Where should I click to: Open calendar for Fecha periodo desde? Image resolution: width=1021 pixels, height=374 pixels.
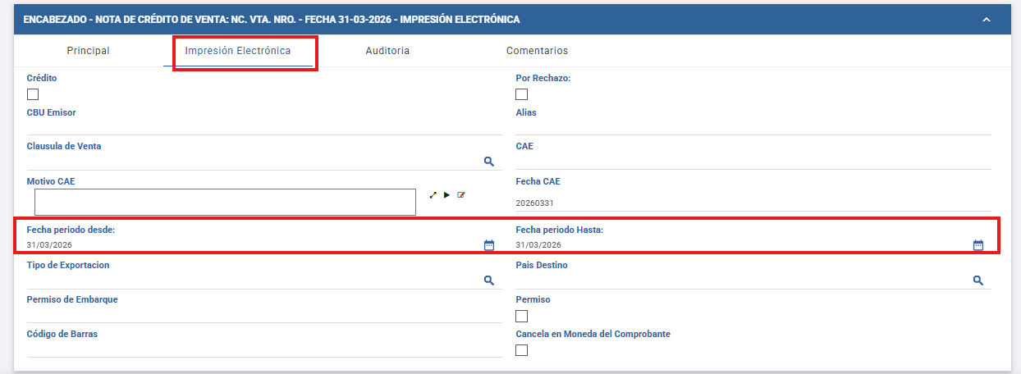(x=489, y=245)
